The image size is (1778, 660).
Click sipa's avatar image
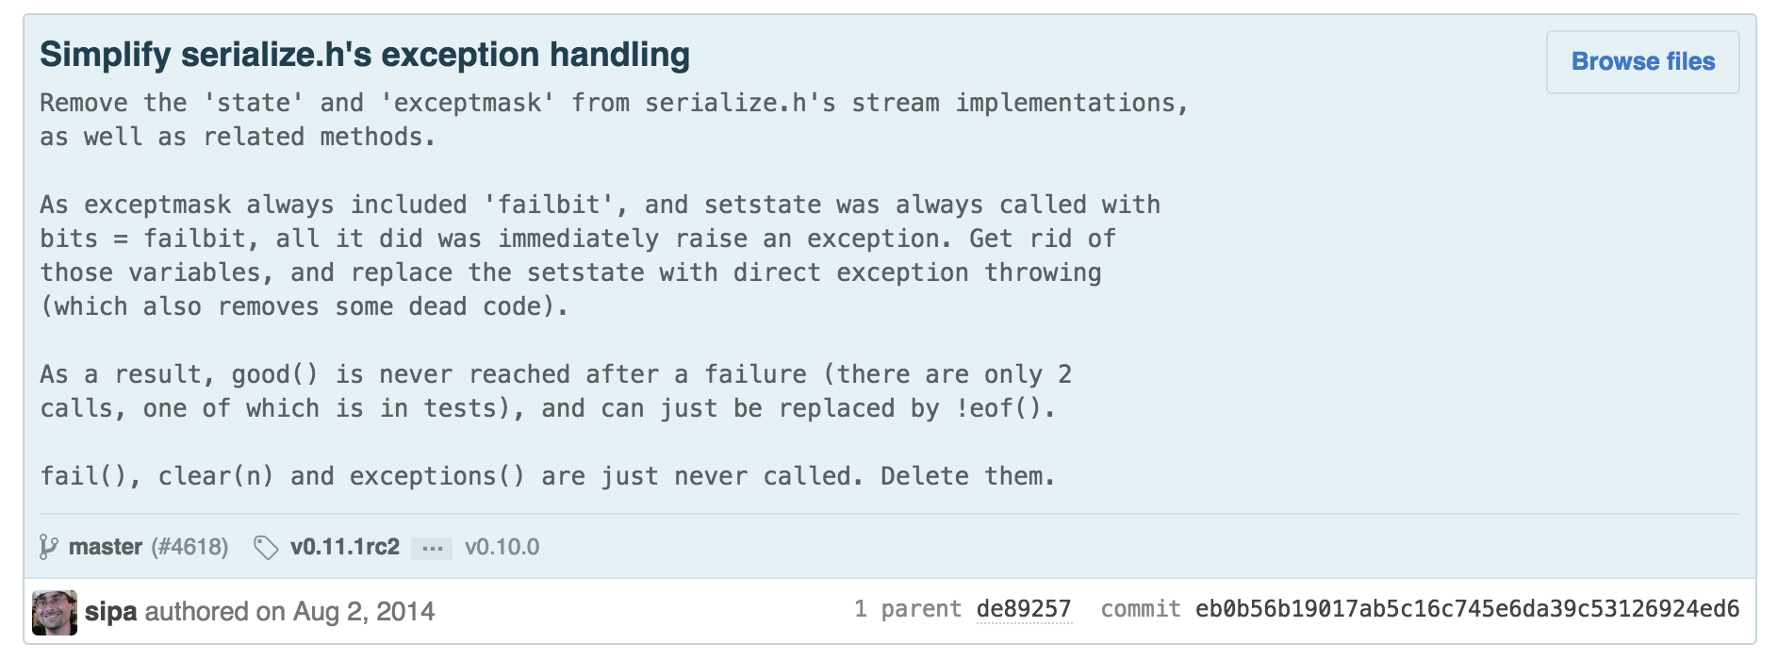click(x=55, y=613)
